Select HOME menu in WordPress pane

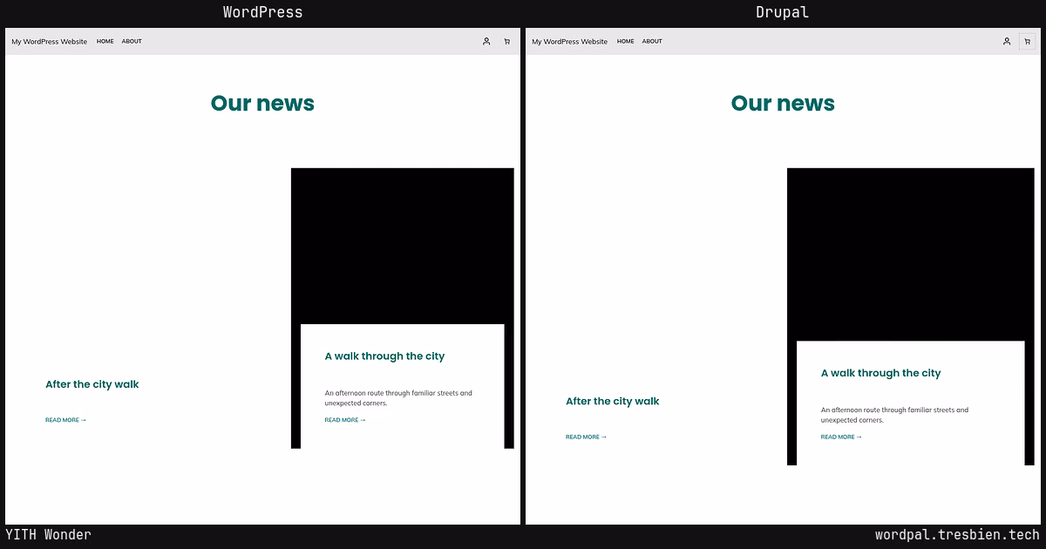click(105, 41)
